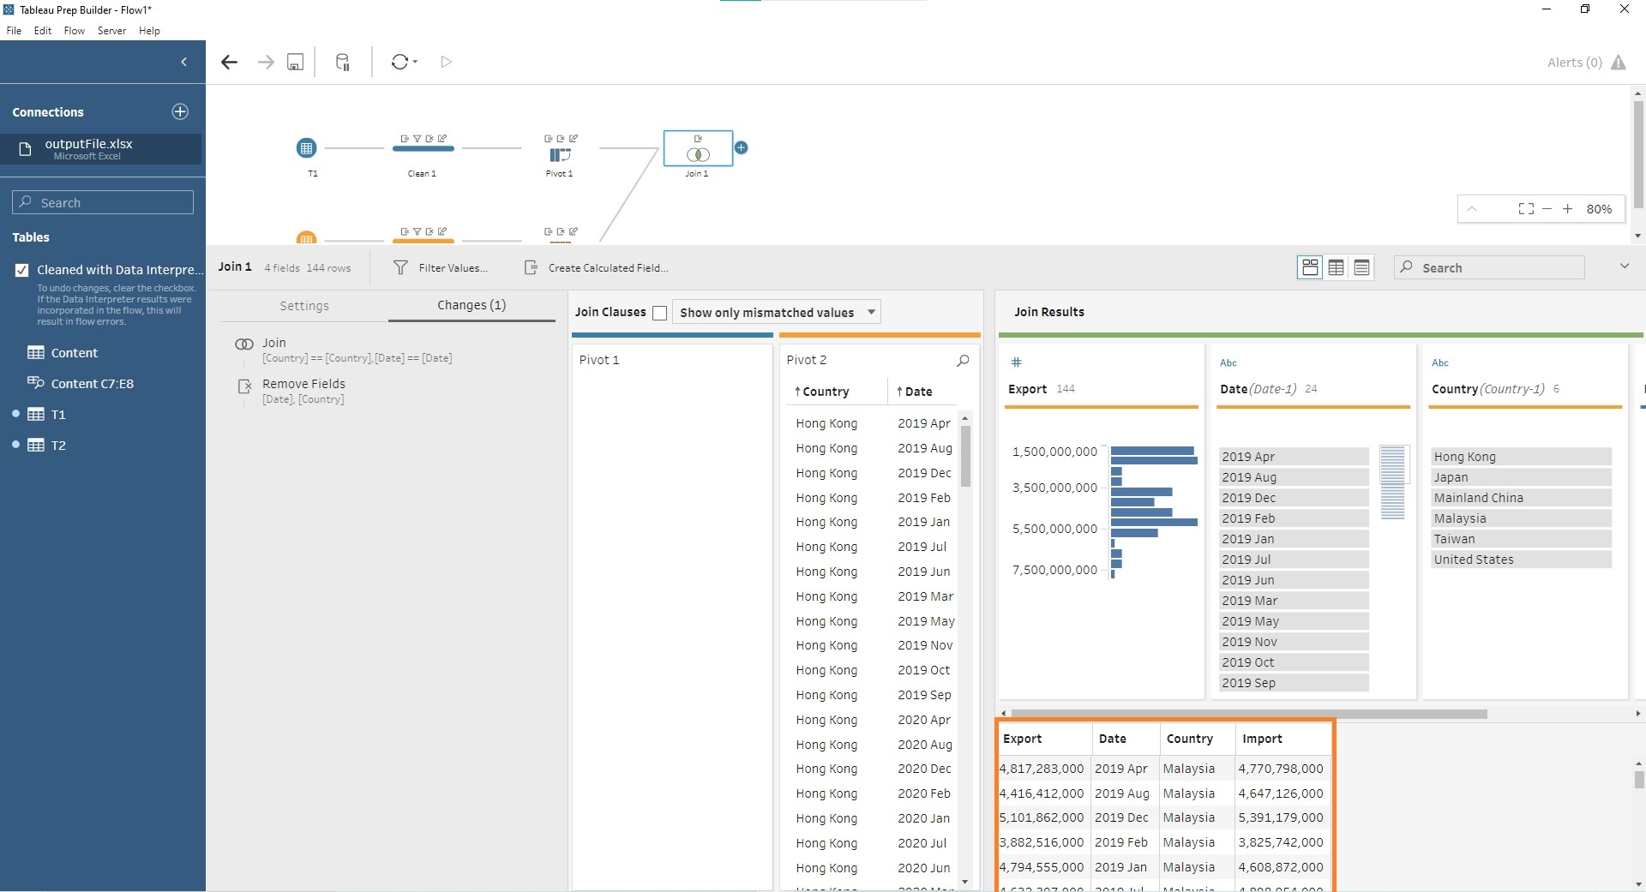Click the rename annotation icon above Pivot 1
Screen dimensions: 1646x892
pos(574,138)
